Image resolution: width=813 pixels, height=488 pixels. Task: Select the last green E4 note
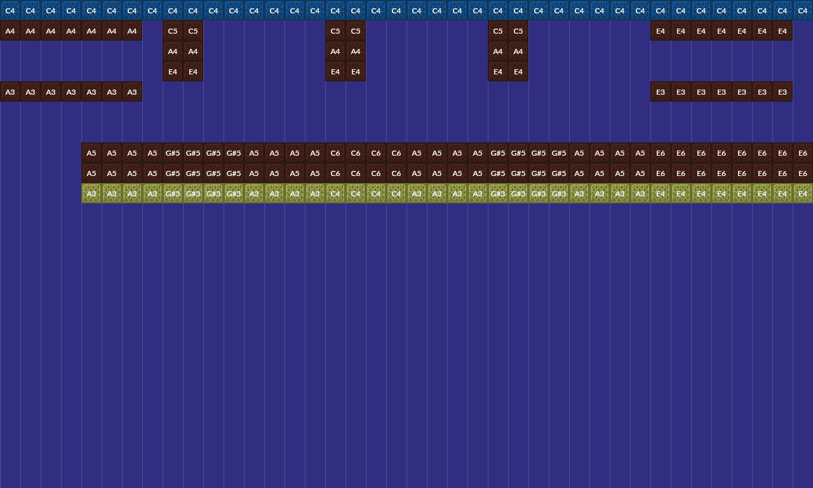[x=803, y=193]
